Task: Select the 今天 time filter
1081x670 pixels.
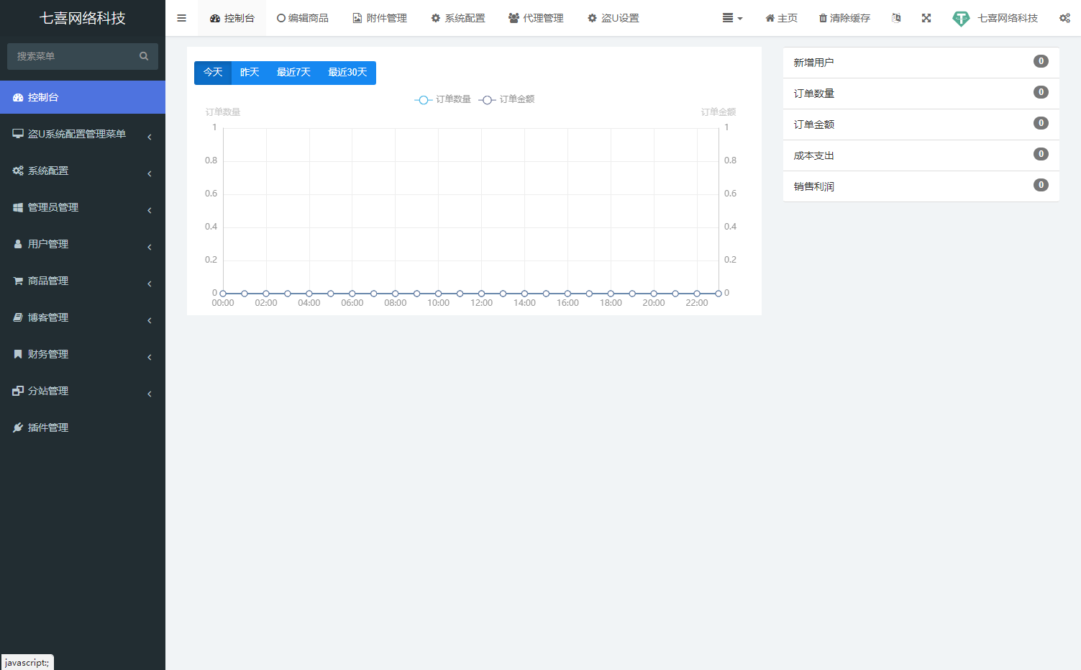Action: 212,72
